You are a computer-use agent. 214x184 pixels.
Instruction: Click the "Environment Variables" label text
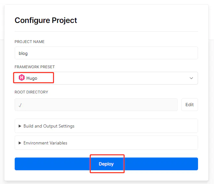coord(45,143)
